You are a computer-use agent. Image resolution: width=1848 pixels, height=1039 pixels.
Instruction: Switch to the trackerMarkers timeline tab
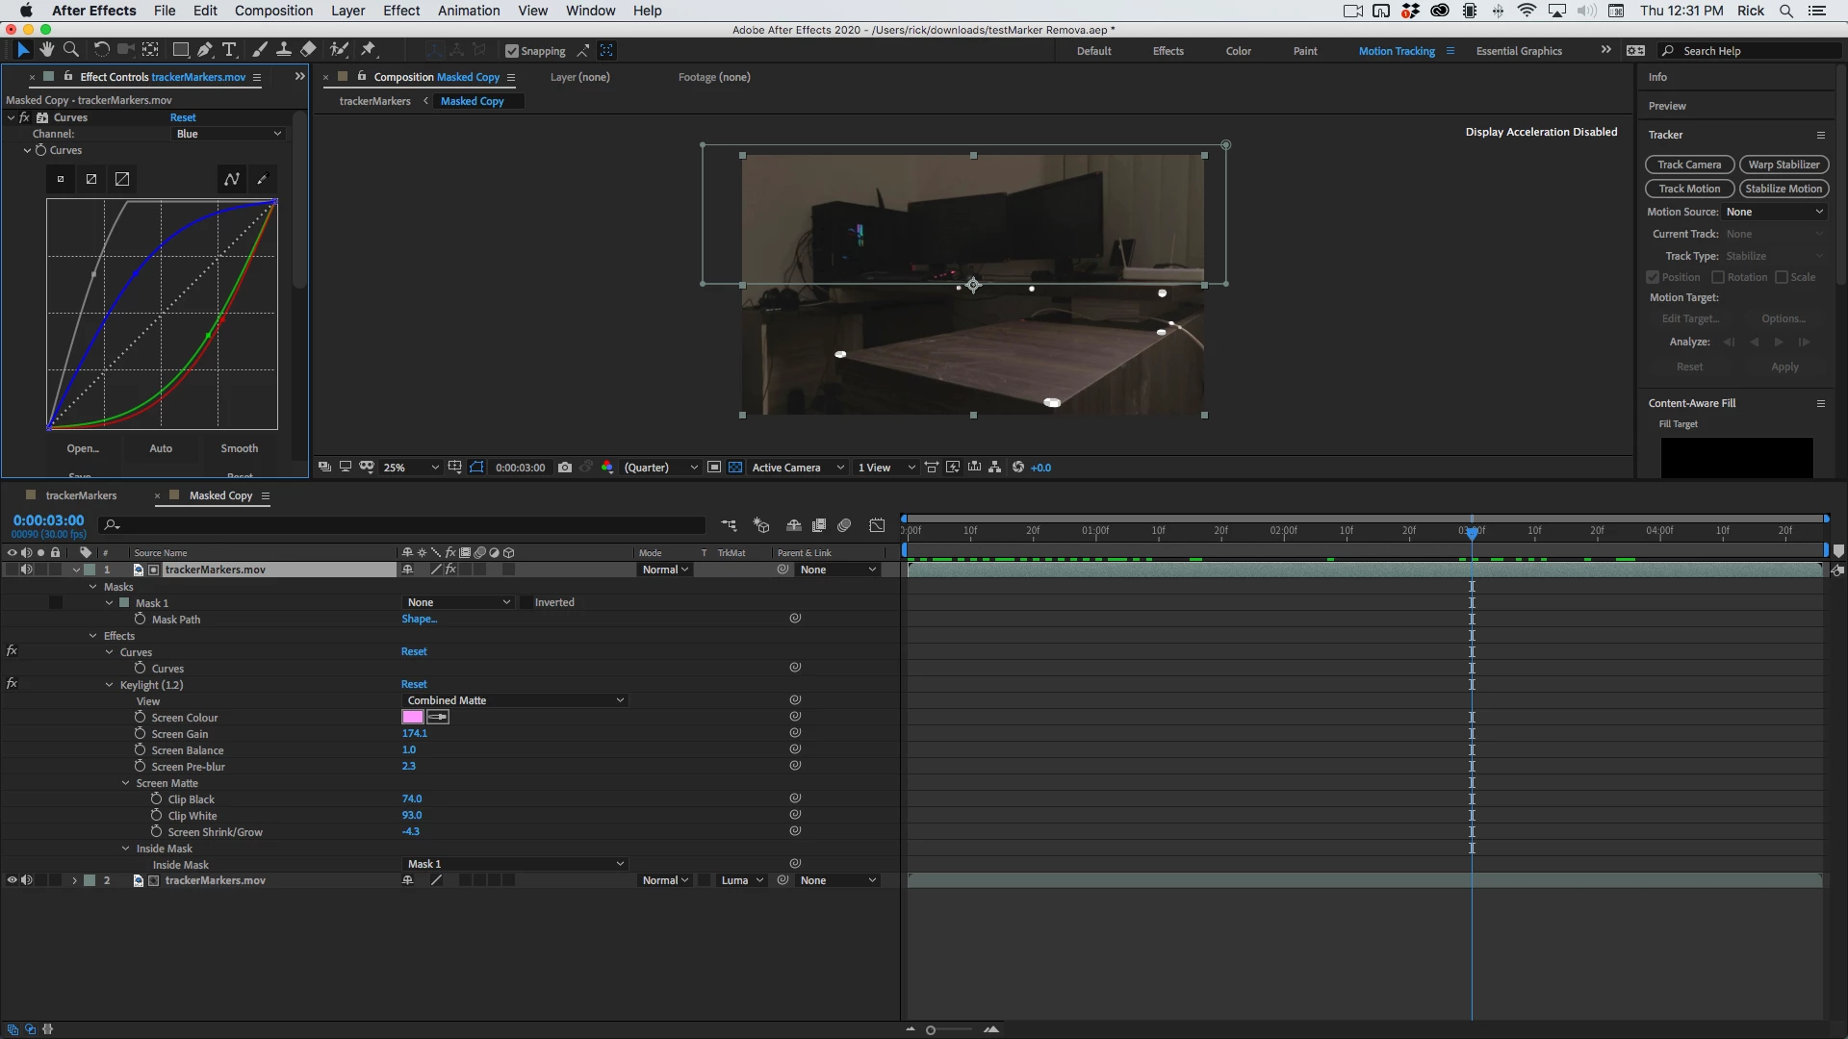point(81,495)
